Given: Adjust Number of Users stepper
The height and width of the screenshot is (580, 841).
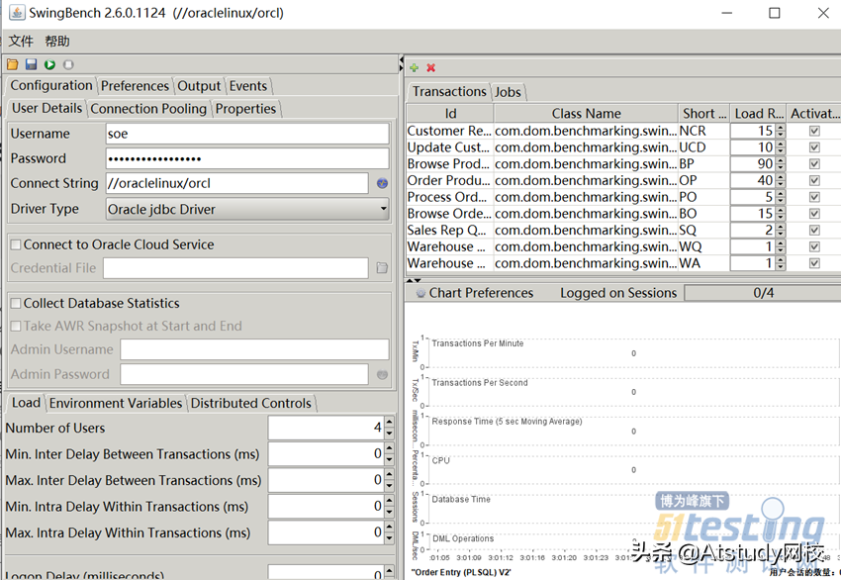Looking at the screenshot, I should (390, 428).
